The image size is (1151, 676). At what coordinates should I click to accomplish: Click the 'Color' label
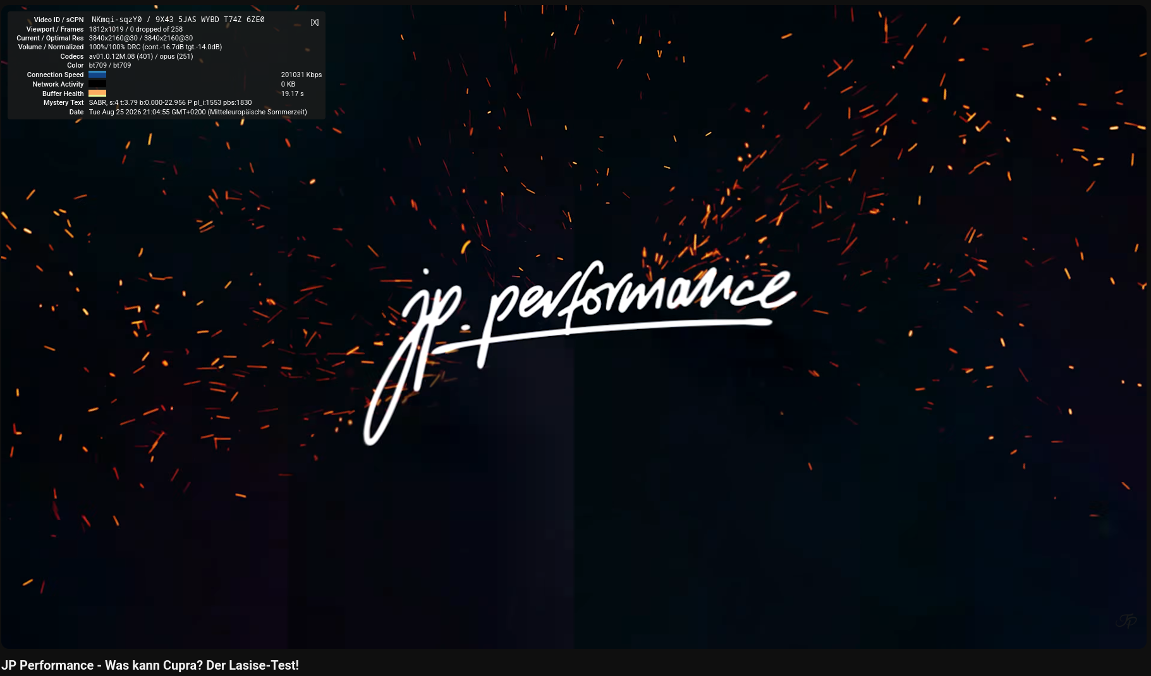tap(75, 65)
